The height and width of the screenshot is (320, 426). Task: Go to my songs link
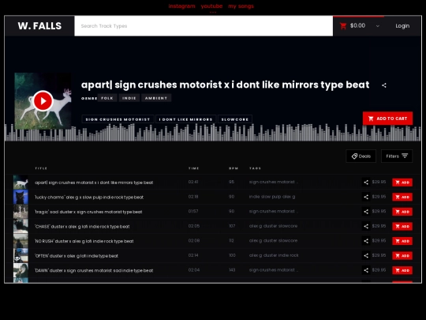(x=241, y=6)
